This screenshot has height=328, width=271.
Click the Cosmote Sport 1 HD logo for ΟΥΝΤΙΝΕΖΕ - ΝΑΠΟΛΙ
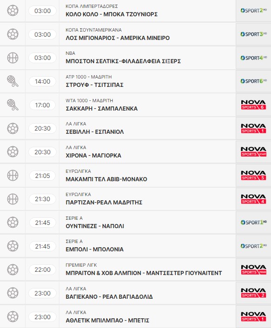(x=253, y=223)
